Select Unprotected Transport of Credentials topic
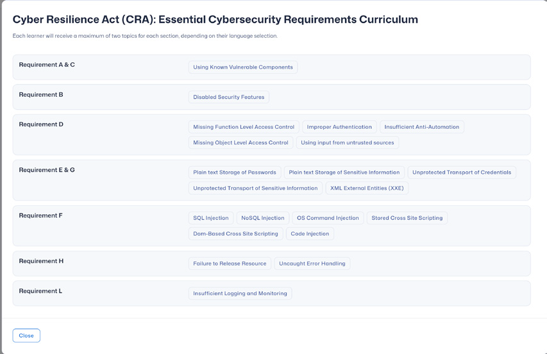The width and height of the screenshot is (547, 354). pyautogui.click(x=462, y=173)
